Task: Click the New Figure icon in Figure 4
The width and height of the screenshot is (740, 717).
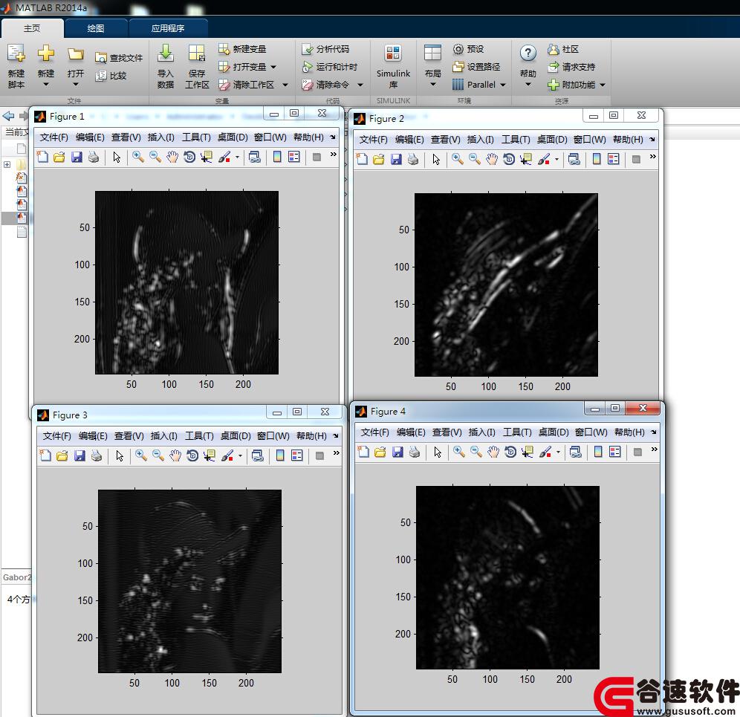Action: click(x=363, y=452)
